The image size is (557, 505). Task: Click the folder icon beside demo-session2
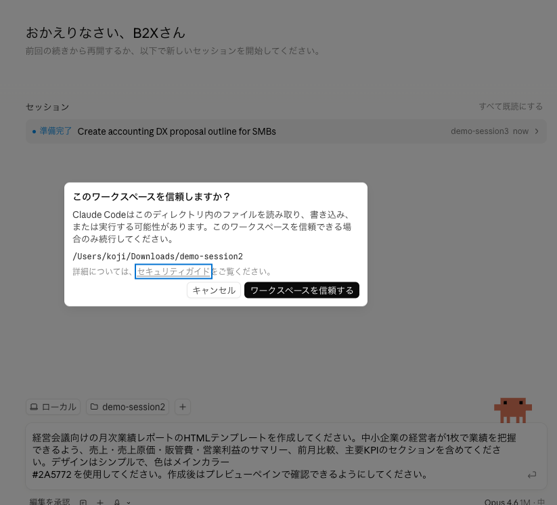[95, 407]
